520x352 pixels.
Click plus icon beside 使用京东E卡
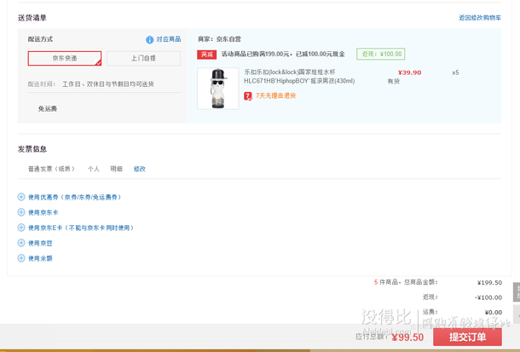[x=21, y=228]
